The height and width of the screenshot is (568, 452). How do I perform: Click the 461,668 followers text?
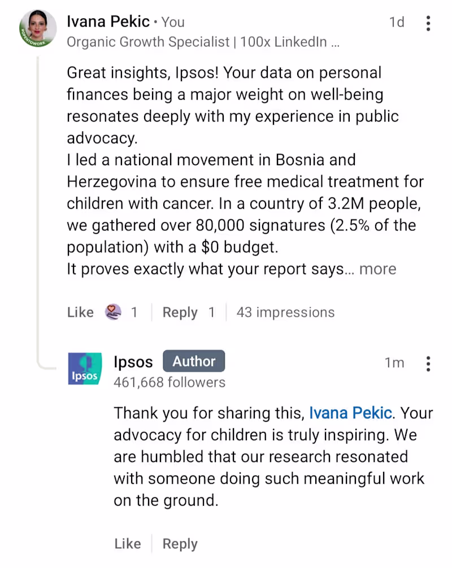click(169, 382)
